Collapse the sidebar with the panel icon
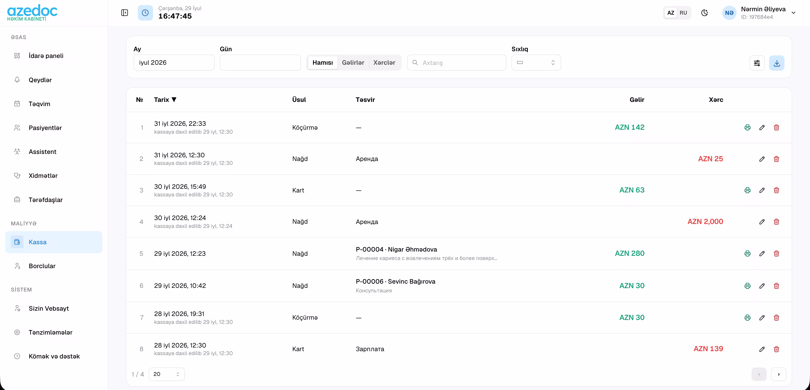The image size is (810, 390). tap(125, 13)
